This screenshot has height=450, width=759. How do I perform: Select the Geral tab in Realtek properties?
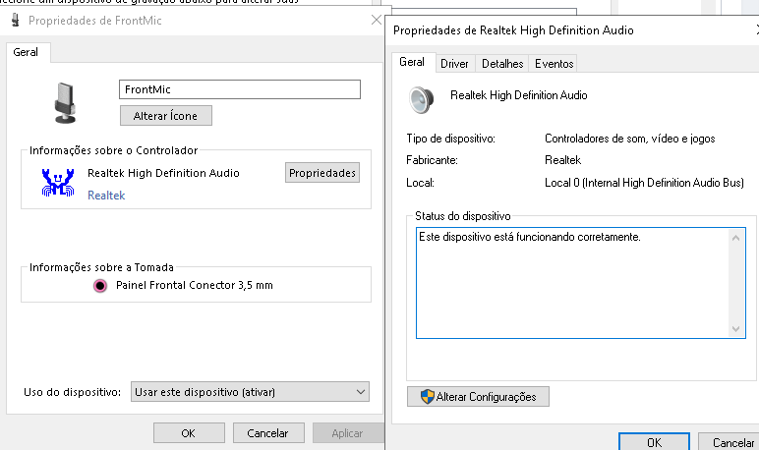[x=413, y=62]
